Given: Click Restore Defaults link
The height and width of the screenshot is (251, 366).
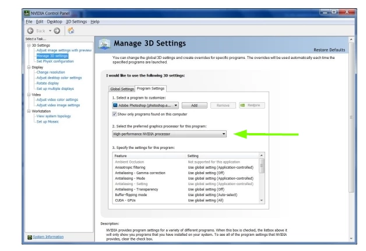Looking at the screenshot, I should pyautogui.click(x=329, y=50).
